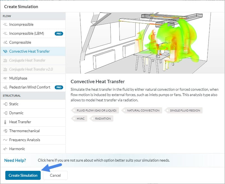
Task: Click the Cancel button
Action: pos(55,175)
